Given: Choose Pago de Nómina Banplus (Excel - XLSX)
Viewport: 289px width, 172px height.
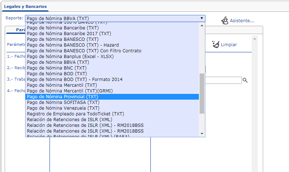Looking at the screenshot, I should (x=112, y=57).
